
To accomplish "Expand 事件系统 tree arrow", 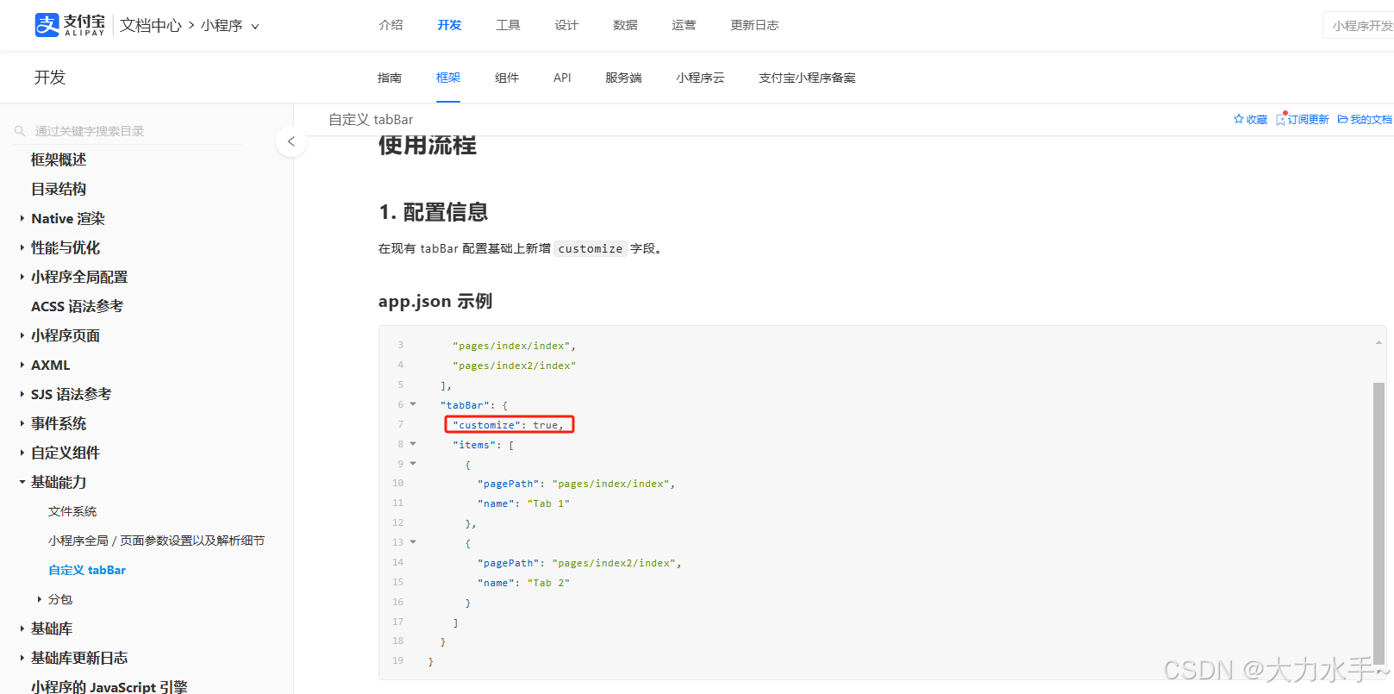I will [x=22, y=424].
